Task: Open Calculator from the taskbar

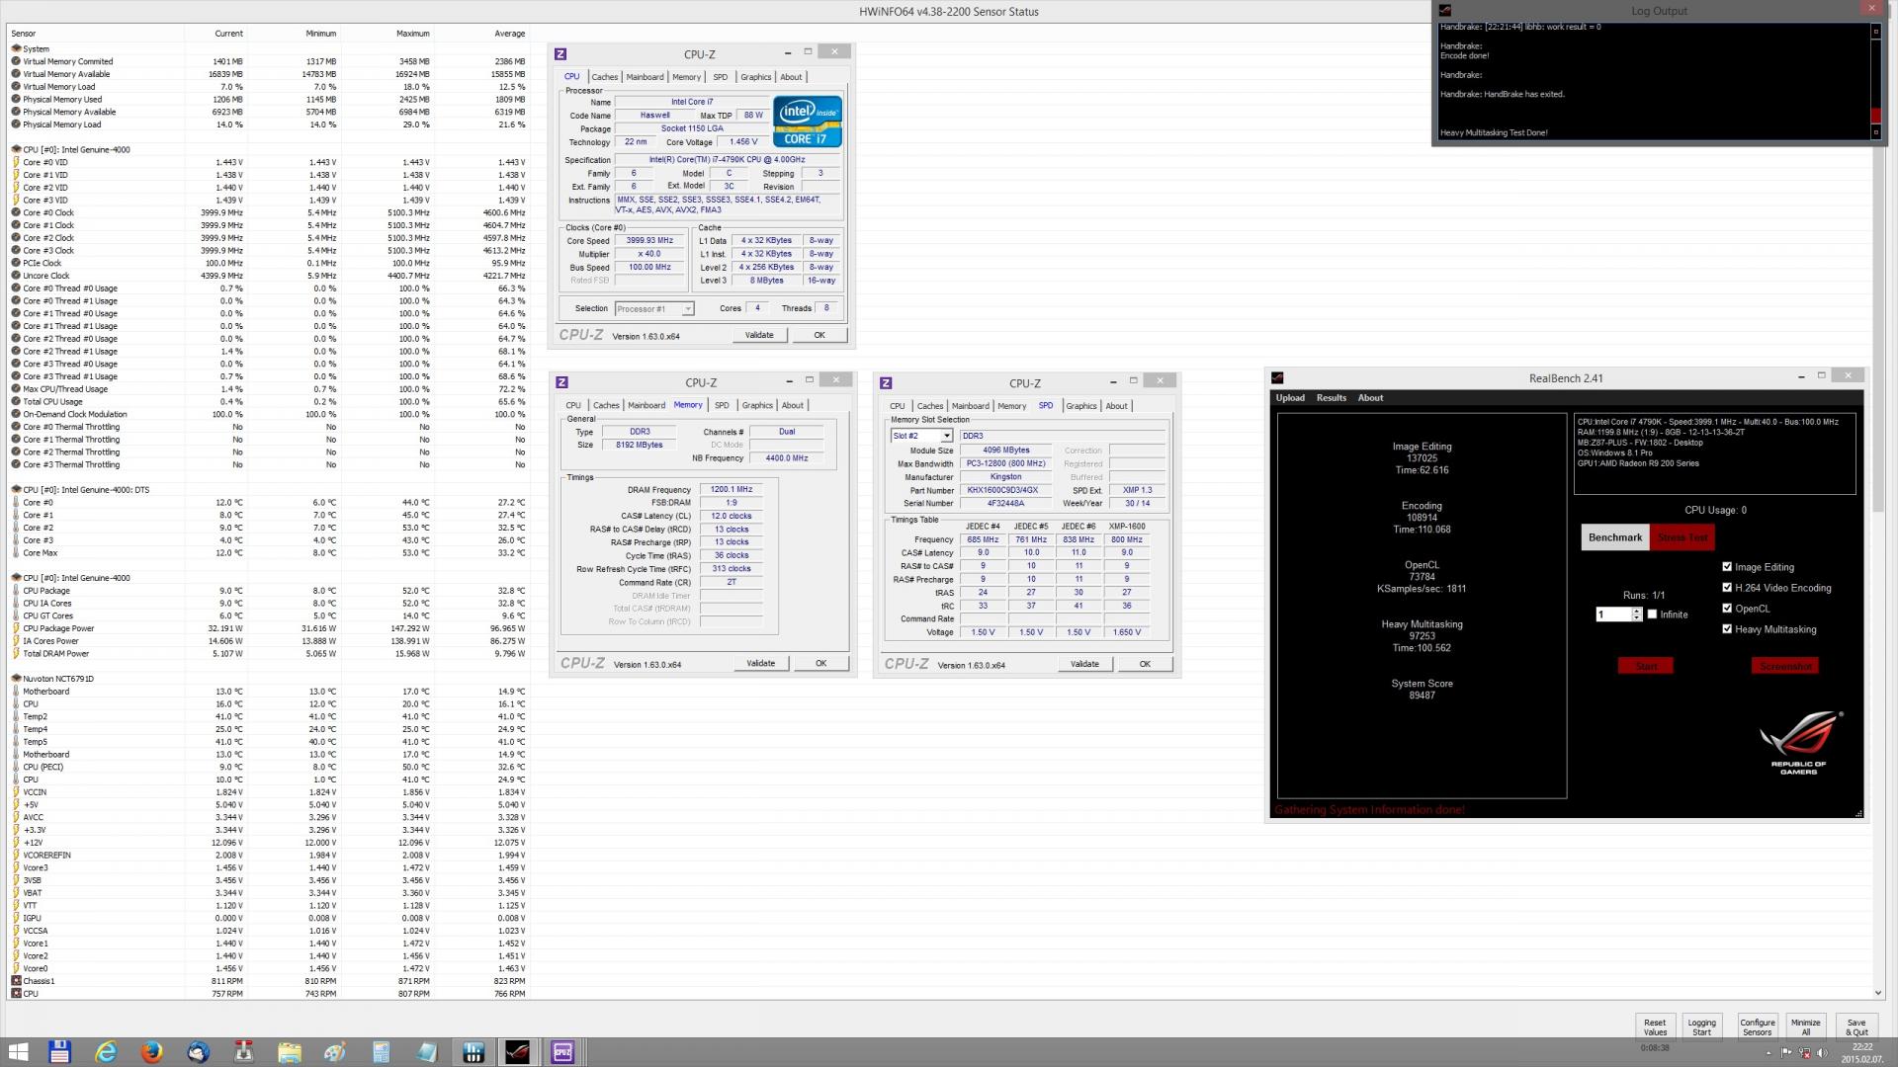Action: coord(381,1052)
